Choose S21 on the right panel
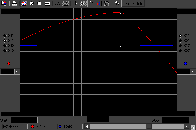 coord(180,41)
